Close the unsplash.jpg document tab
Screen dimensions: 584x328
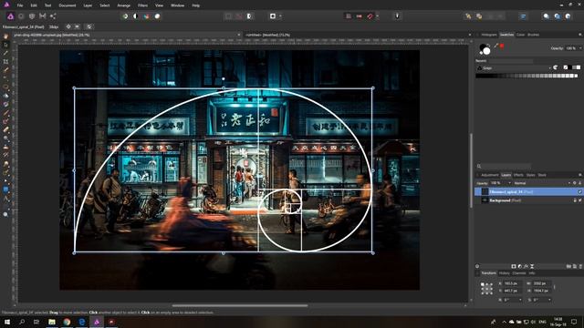[239, 35]
